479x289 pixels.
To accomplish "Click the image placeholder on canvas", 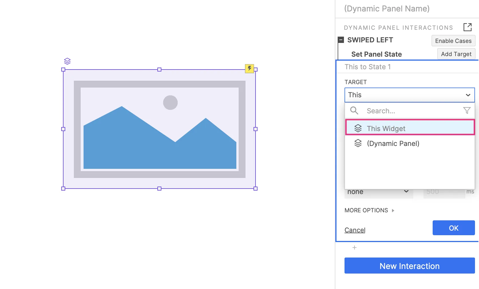I will coord(159,129).
